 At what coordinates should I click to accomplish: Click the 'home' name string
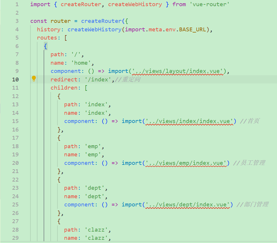81,63
